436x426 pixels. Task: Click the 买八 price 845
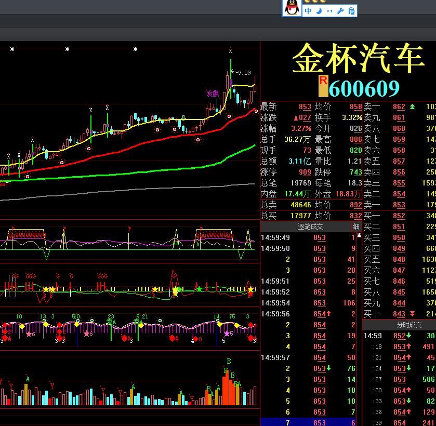point(399,292)
